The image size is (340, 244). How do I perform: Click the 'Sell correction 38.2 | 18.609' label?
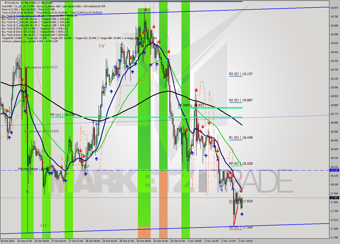click(41, 131)
